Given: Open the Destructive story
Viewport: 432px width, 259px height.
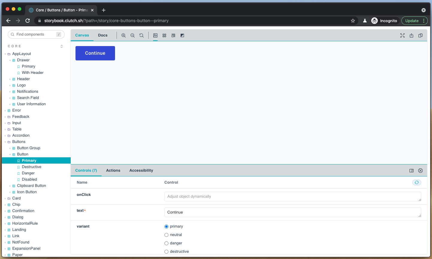Looking at the screenshot, I should click(31, 167).
